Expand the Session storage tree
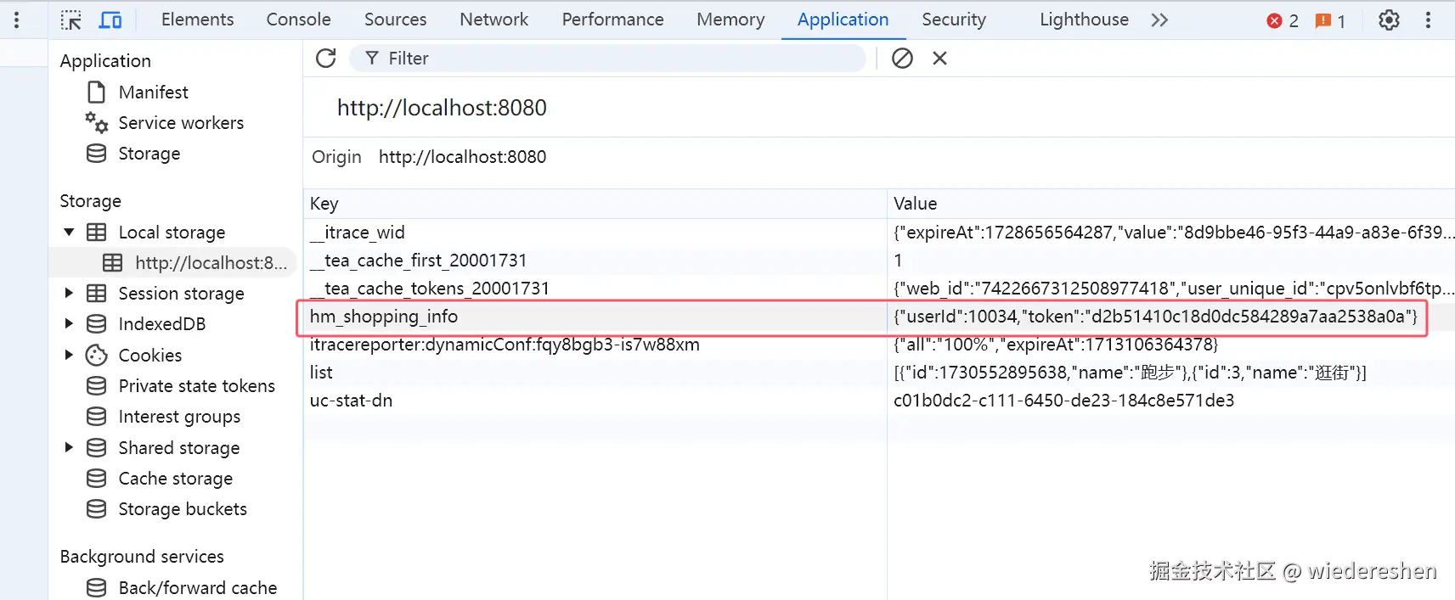Viewport: 1455px width, 600px height. [x=69, y=294]
